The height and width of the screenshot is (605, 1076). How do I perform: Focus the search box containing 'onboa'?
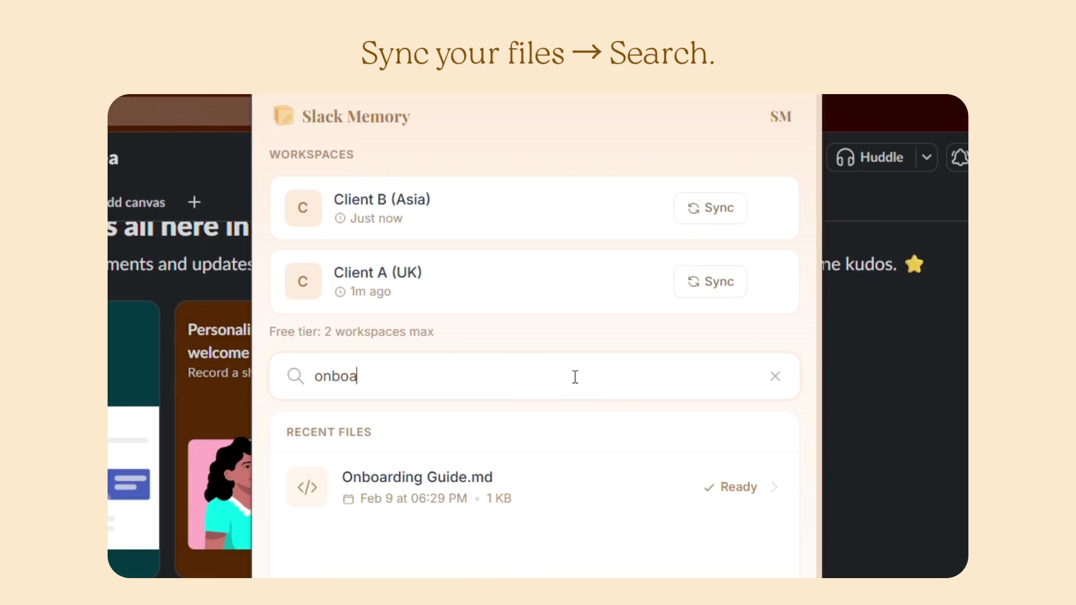[x=448, y=376]
